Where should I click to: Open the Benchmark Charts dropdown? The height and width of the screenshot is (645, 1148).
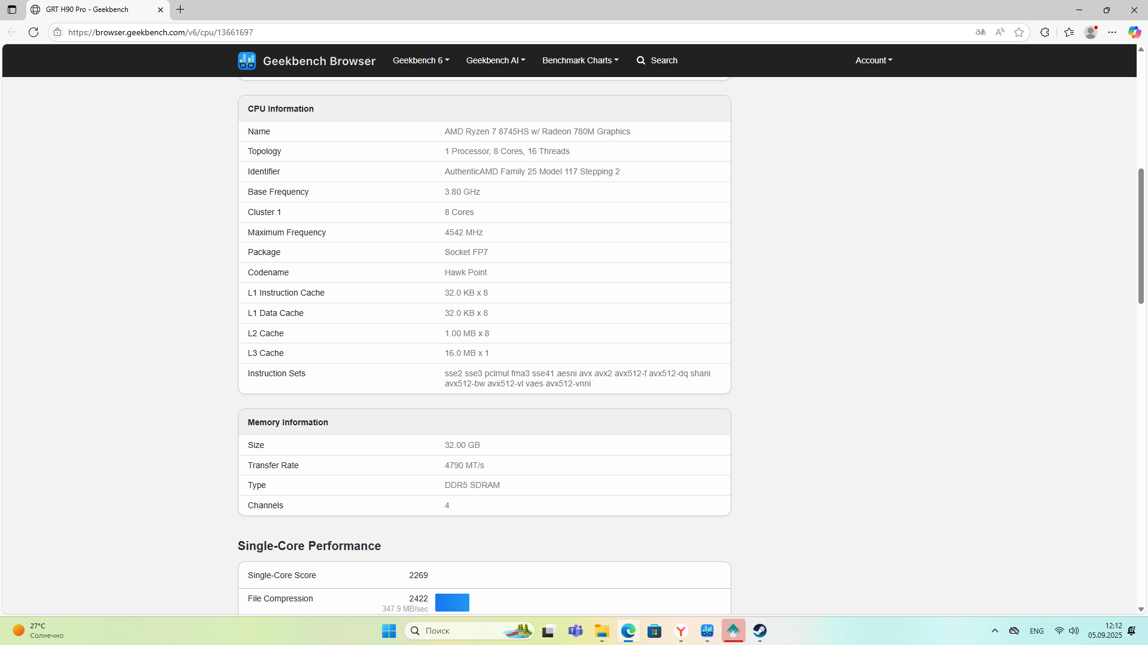coord(580,60)
